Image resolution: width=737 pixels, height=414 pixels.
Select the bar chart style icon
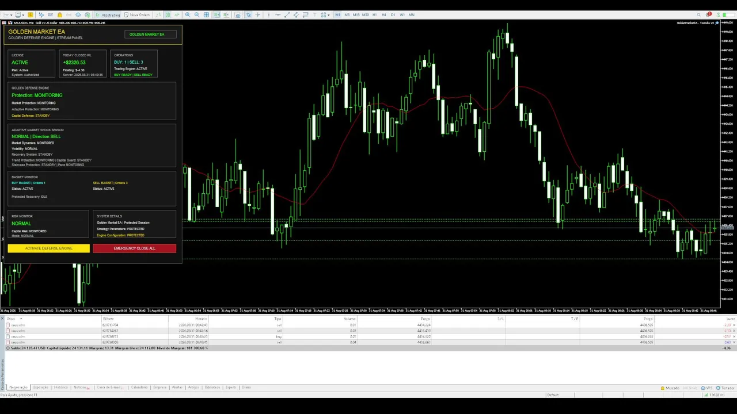(x=158, y=14)
